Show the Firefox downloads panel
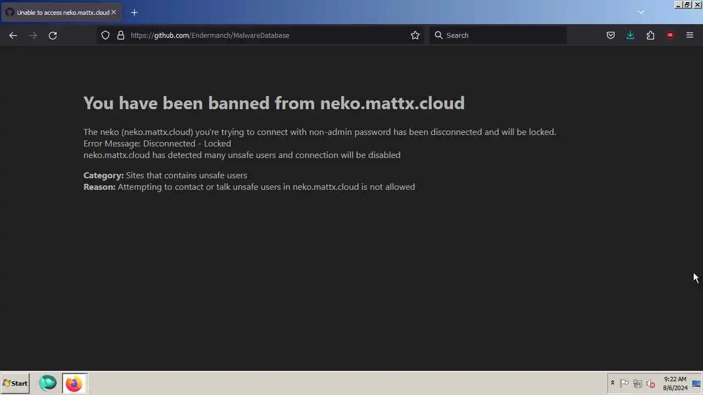Screen dimensions: 703x395 pos(630,35)
